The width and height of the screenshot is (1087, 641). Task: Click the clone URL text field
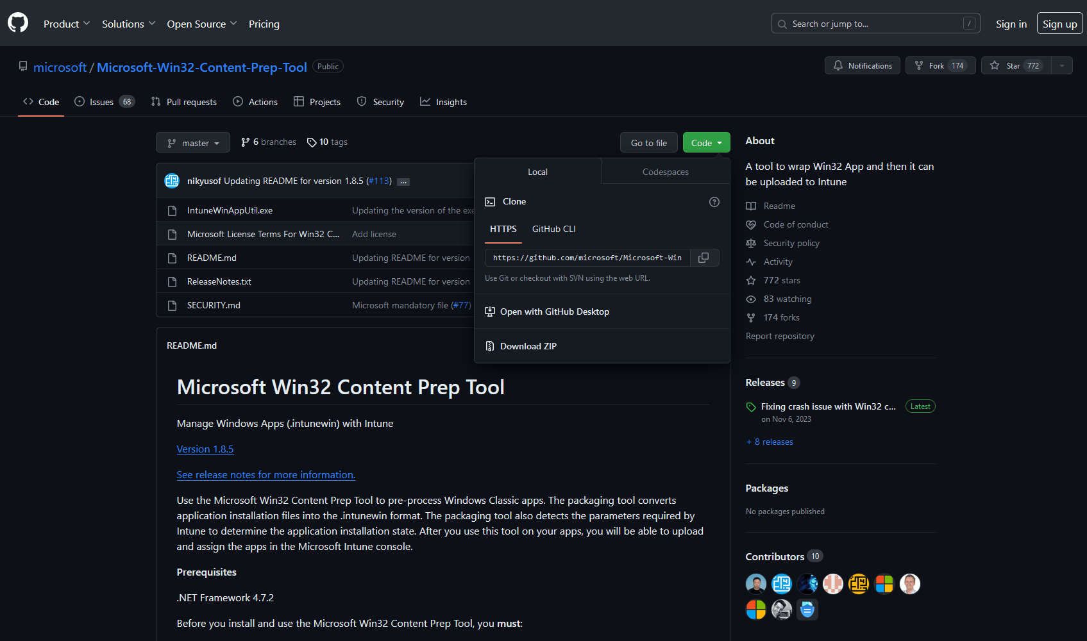point(587,258)
